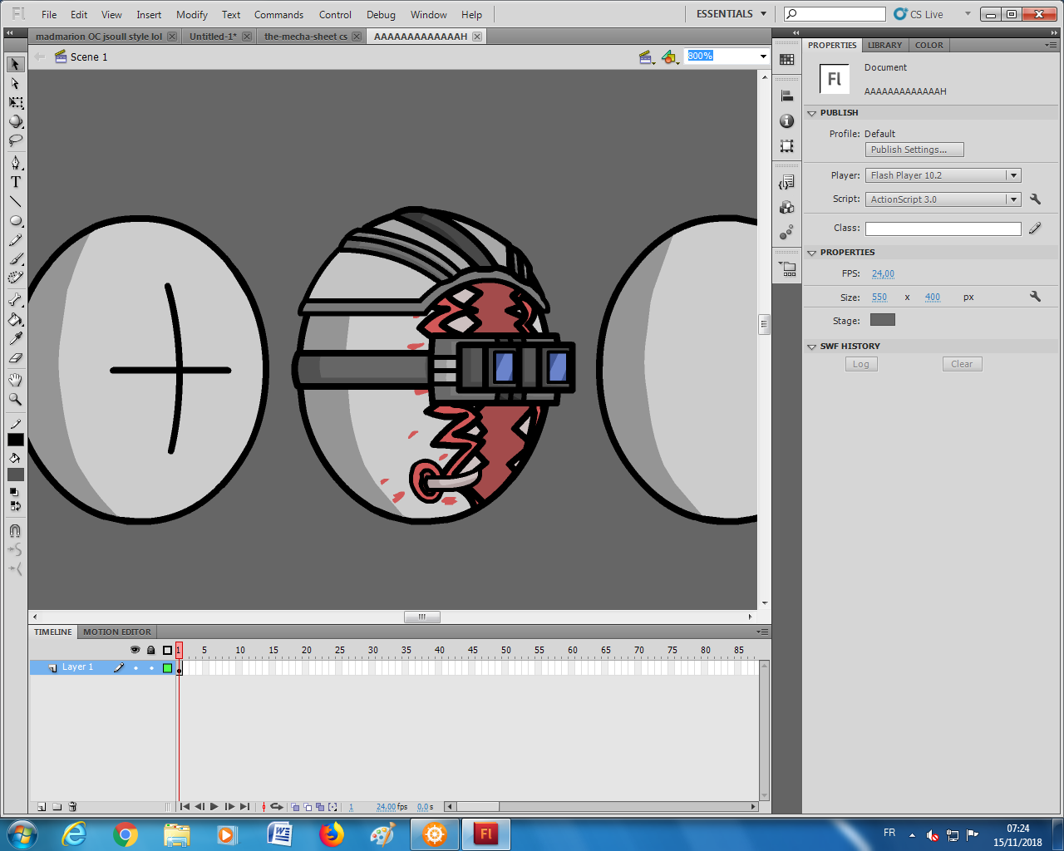Click the New Folder icon in timeline
The image size is (1064, 851).
point(57,806)
